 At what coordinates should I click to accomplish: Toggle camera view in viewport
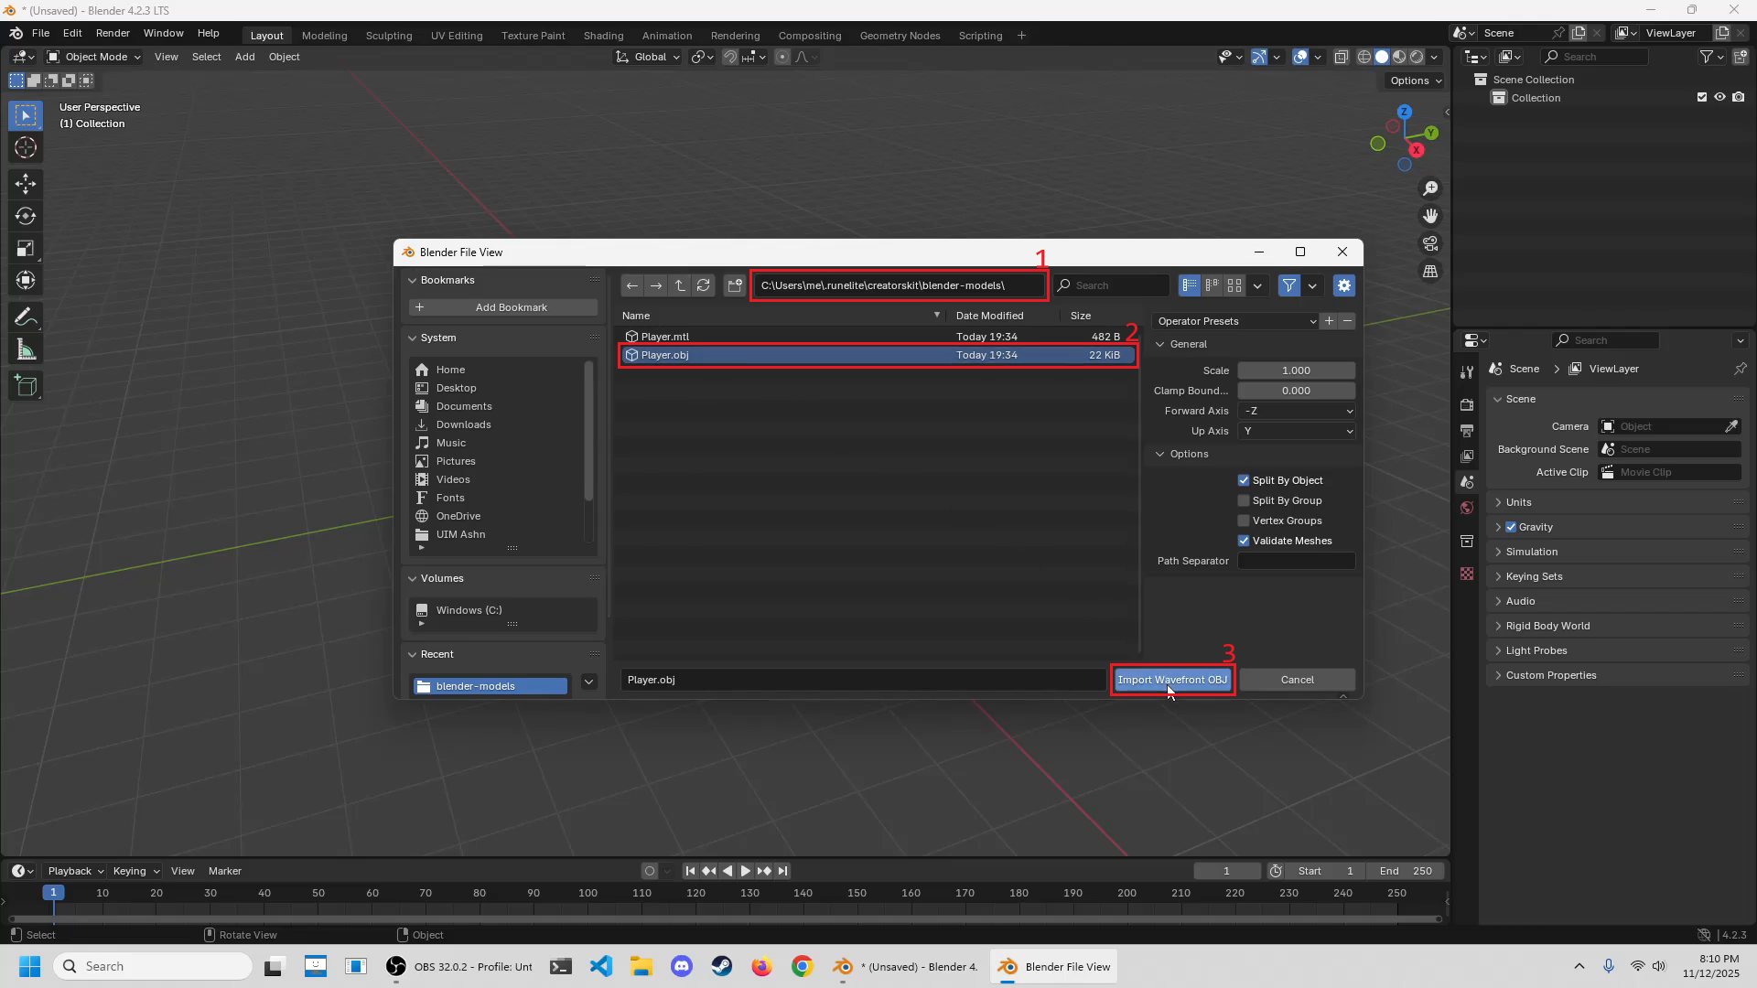click(1430, 244)
